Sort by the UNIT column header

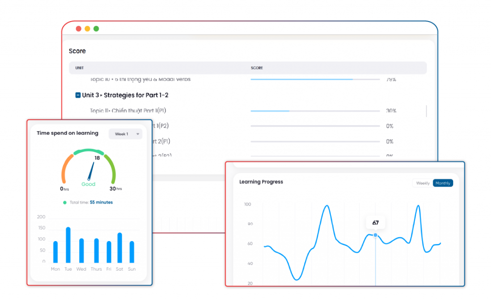tap(80, 68)
